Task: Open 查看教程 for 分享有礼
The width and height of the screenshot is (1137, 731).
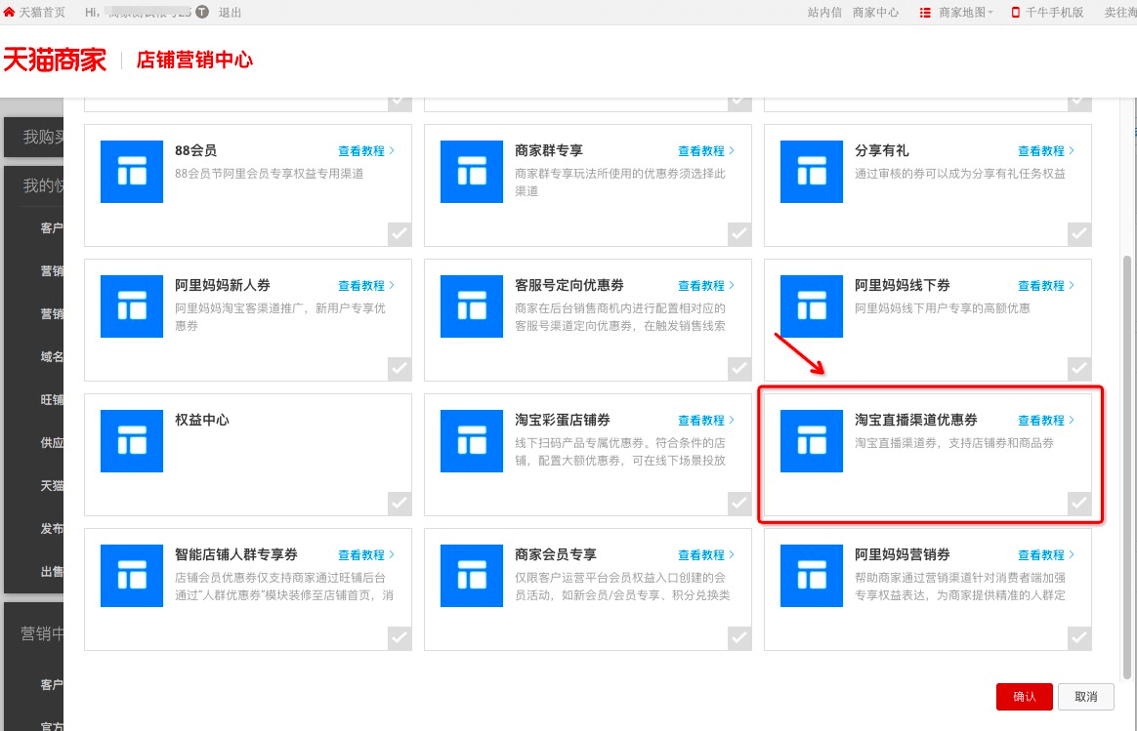Action: click(x=1046, y=150)
